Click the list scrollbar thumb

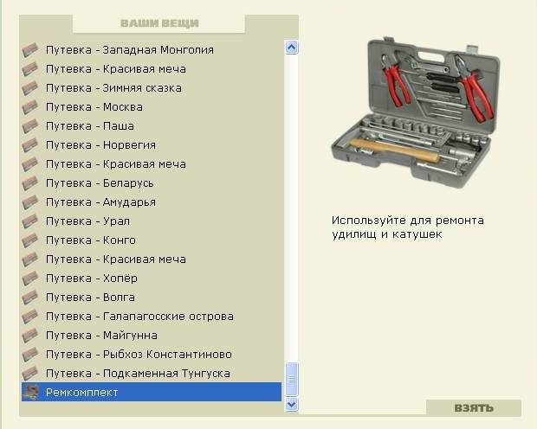pyautogui.click(x=291, y=379)
